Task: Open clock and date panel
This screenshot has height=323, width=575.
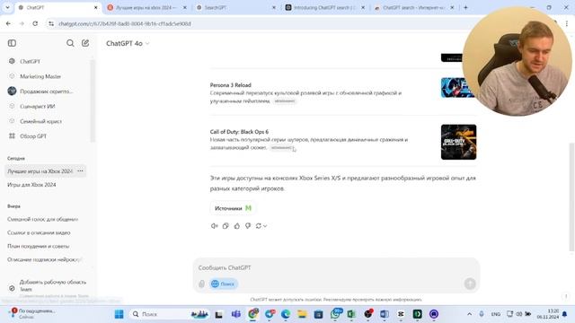Action: pyautogui.click(x=548, y=314)
